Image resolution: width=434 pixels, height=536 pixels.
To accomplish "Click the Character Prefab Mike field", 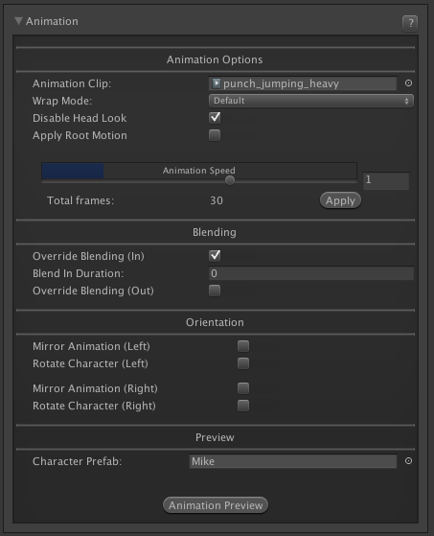I will coord(293,461).
